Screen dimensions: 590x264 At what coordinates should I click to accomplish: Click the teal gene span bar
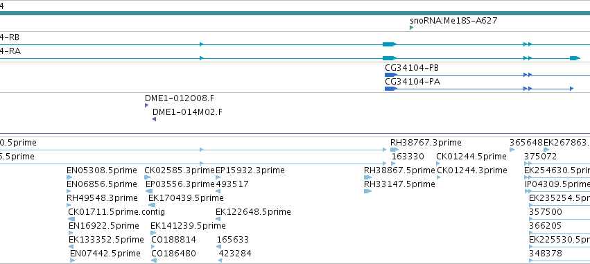click(x=295, y=13)
